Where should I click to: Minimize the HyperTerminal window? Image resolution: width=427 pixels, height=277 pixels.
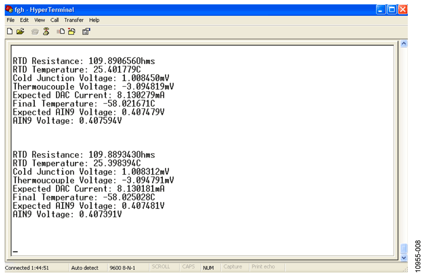(x=381, y=10)
